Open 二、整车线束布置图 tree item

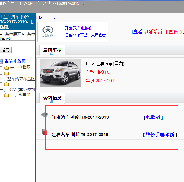(x=17, y=79)
